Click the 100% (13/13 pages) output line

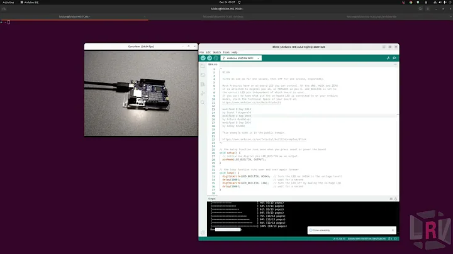point(249,226)
